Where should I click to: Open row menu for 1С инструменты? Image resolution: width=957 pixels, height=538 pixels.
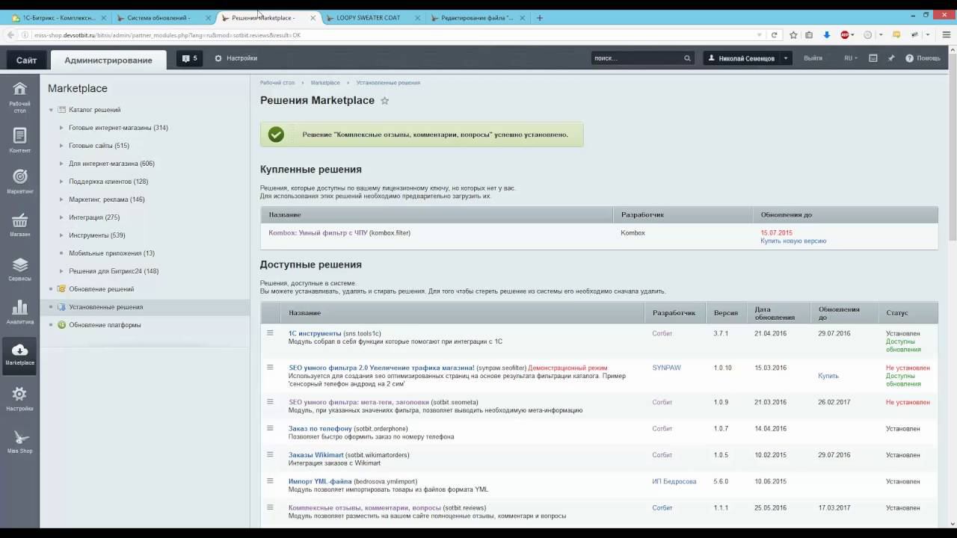[x=270, y=333]
